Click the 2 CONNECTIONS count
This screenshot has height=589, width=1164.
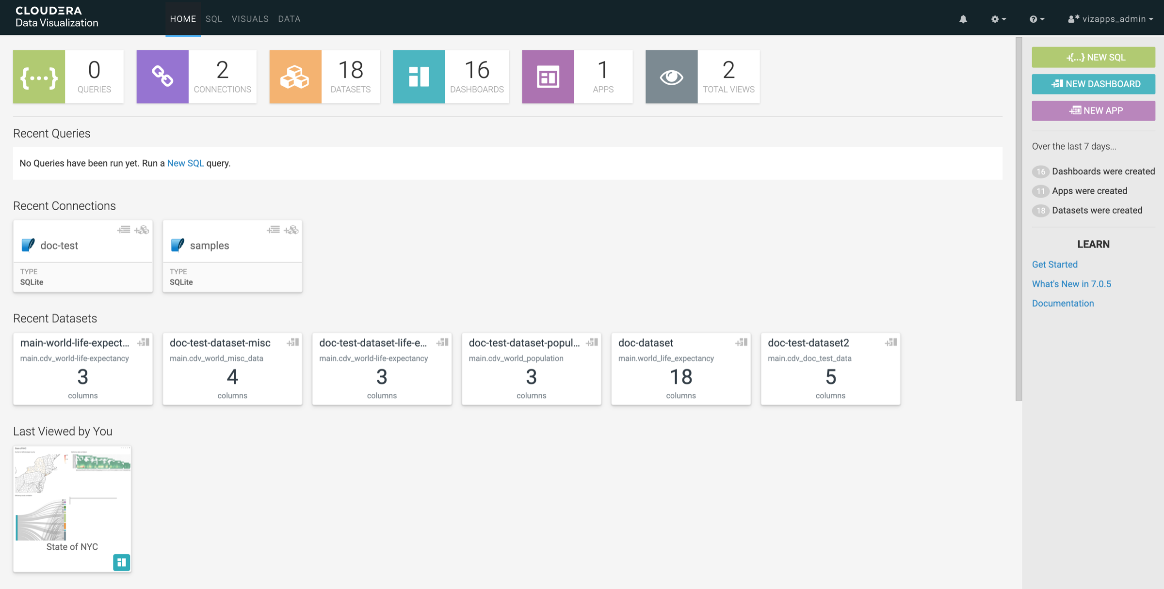point(222,77)
